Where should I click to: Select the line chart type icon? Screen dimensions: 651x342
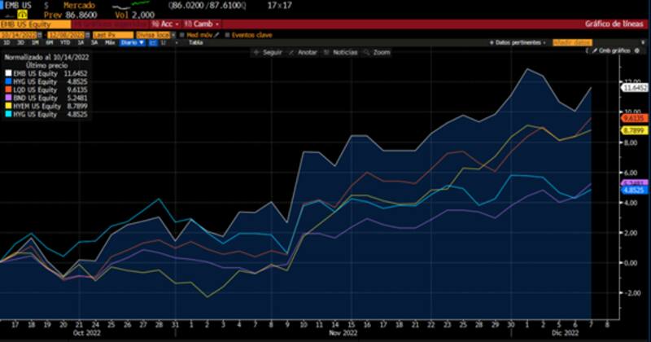pyautogui.click(x=152, y=42)
